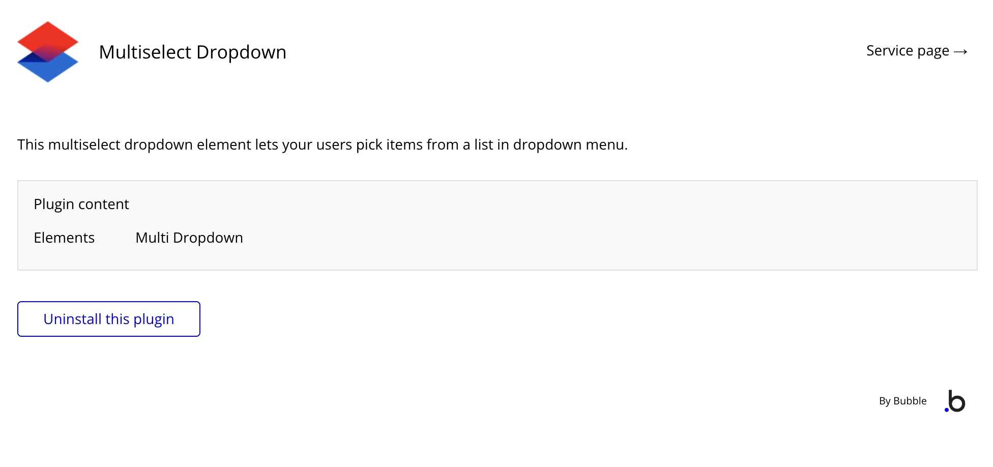
Task: Click the arrow beside Service page
Action: point(960,52)
